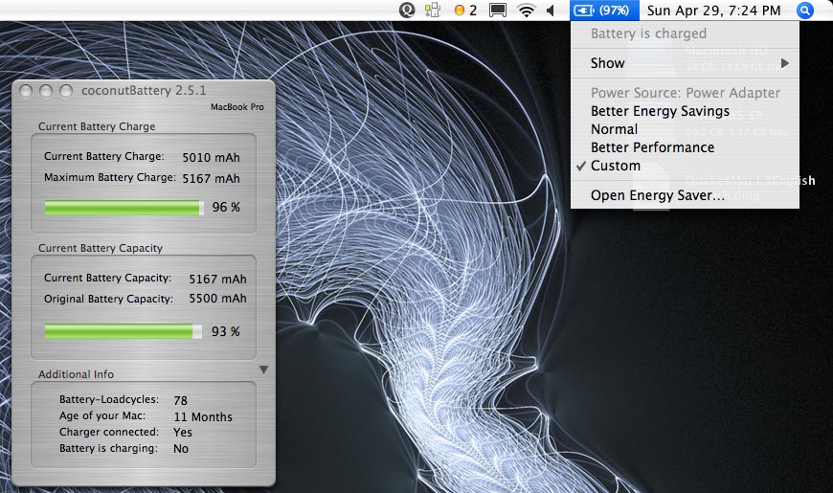Minimize the coconutBattery window

tap(46, 91)
